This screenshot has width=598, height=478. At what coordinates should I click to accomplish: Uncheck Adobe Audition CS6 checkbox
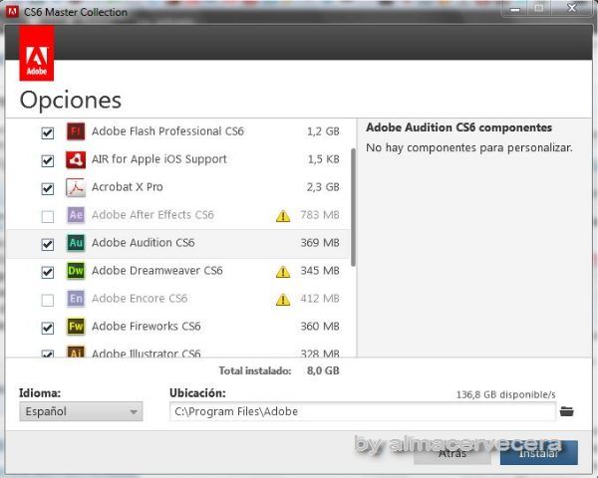(x=48, y=244)
